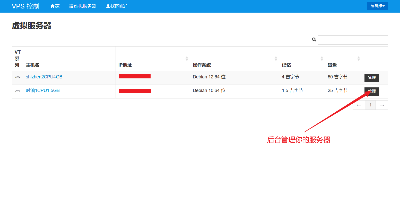
Task: Focus the server search input field
Action: tap(353, 40)
